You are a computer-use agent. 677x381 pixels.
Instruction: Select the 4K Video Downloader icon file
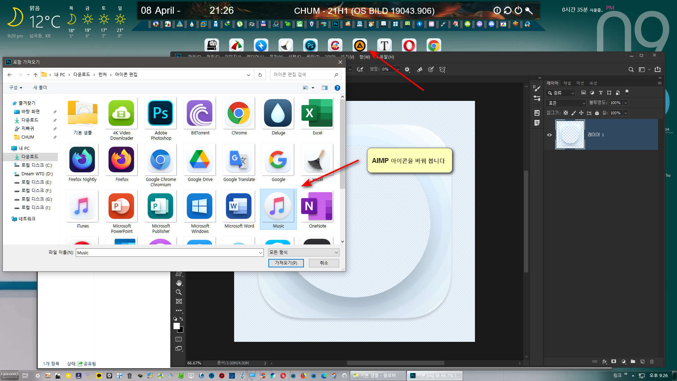point(122,119)
